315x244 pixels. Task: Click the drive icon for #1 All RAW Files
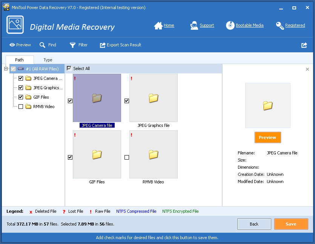(21, 69)
